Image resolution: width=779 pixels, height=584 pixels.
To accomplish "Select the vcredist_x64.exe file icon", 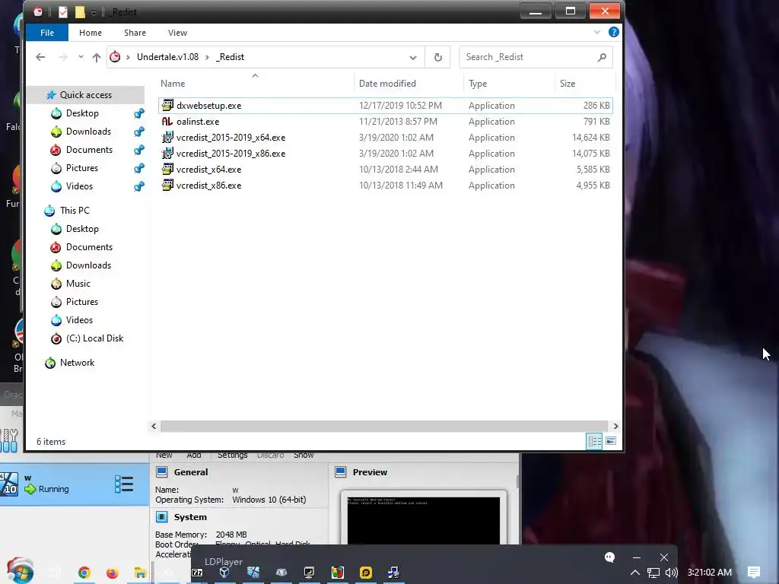I will [167, 170].
